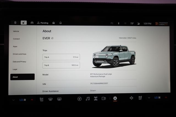Open the settings gear icon
176x117 pixels.
115,98
